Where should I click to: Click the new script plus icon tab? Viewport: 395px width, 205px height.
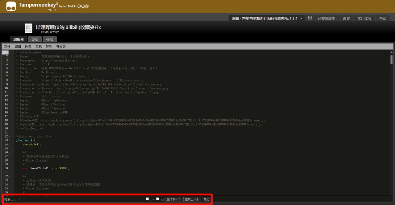click(x=310, y=18)
